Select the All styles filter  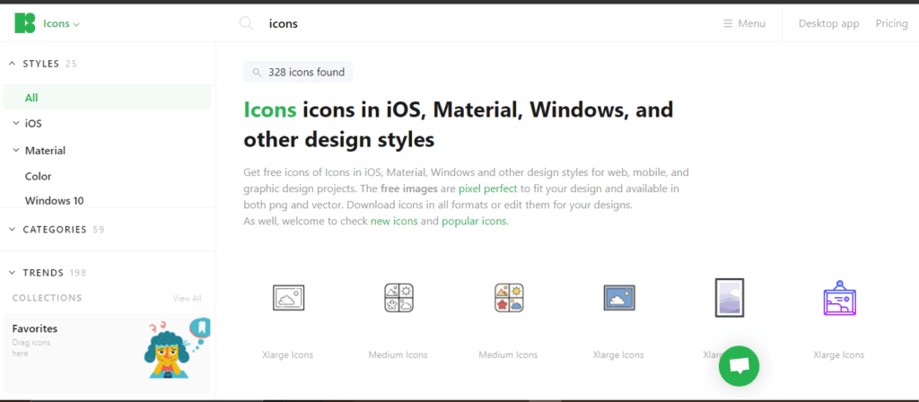(x=108, y=98)
